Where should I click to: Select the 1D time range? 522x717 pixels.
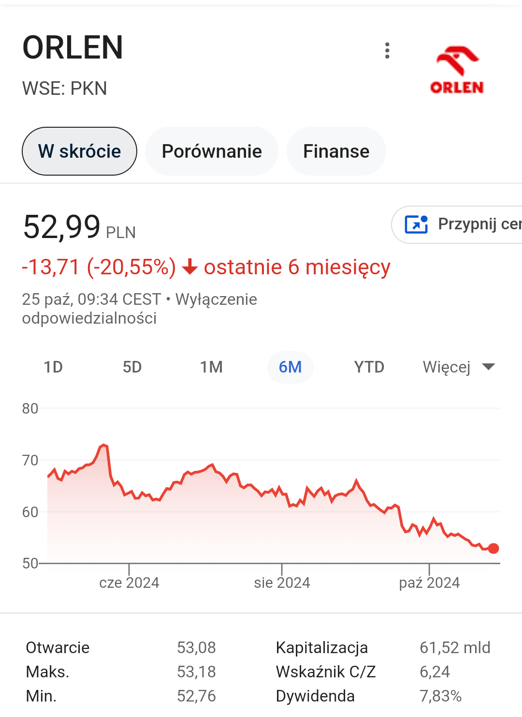53,367
